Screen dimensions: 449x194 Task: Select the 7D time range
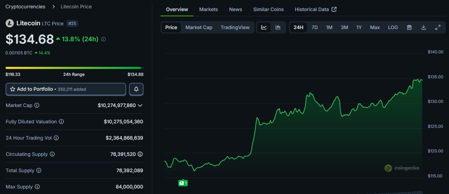click(315, 27)
